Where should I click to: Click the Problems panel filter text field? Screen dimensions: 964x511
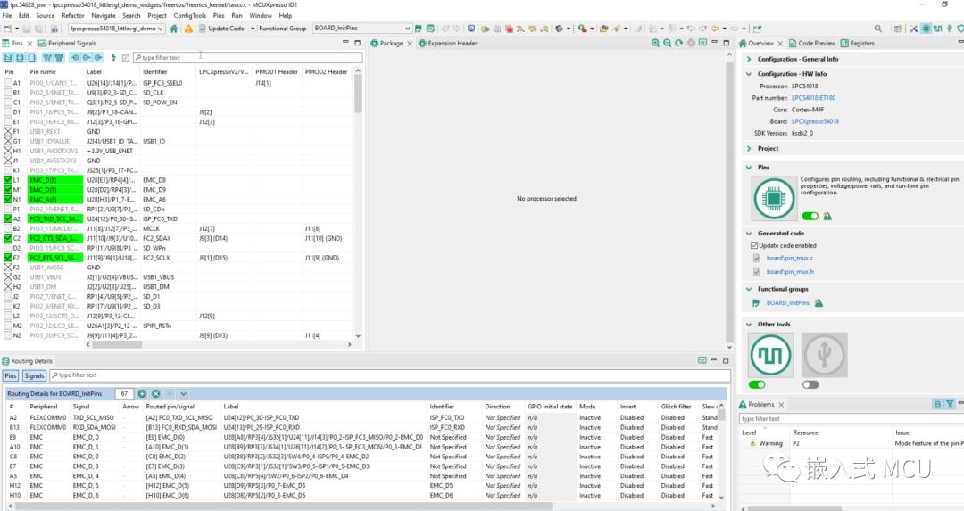pyautogui.click(x=852, y=418)
